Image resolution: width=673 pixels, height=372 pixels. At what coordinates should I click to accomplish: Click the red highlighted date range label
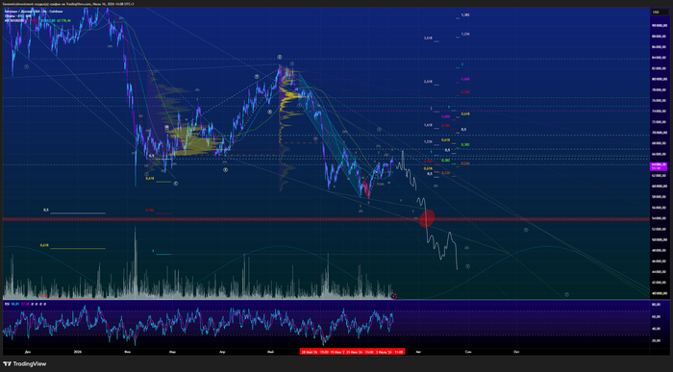point(352,352)
